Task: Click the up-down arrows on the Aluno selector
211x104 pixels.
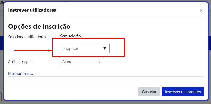Action: click(100, 62)
